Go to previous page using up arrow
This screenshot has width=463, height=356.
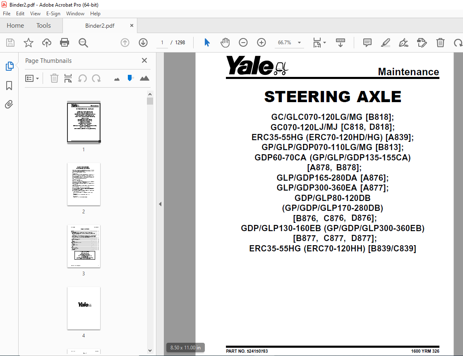pyautogui.click(x=125, y=43)
